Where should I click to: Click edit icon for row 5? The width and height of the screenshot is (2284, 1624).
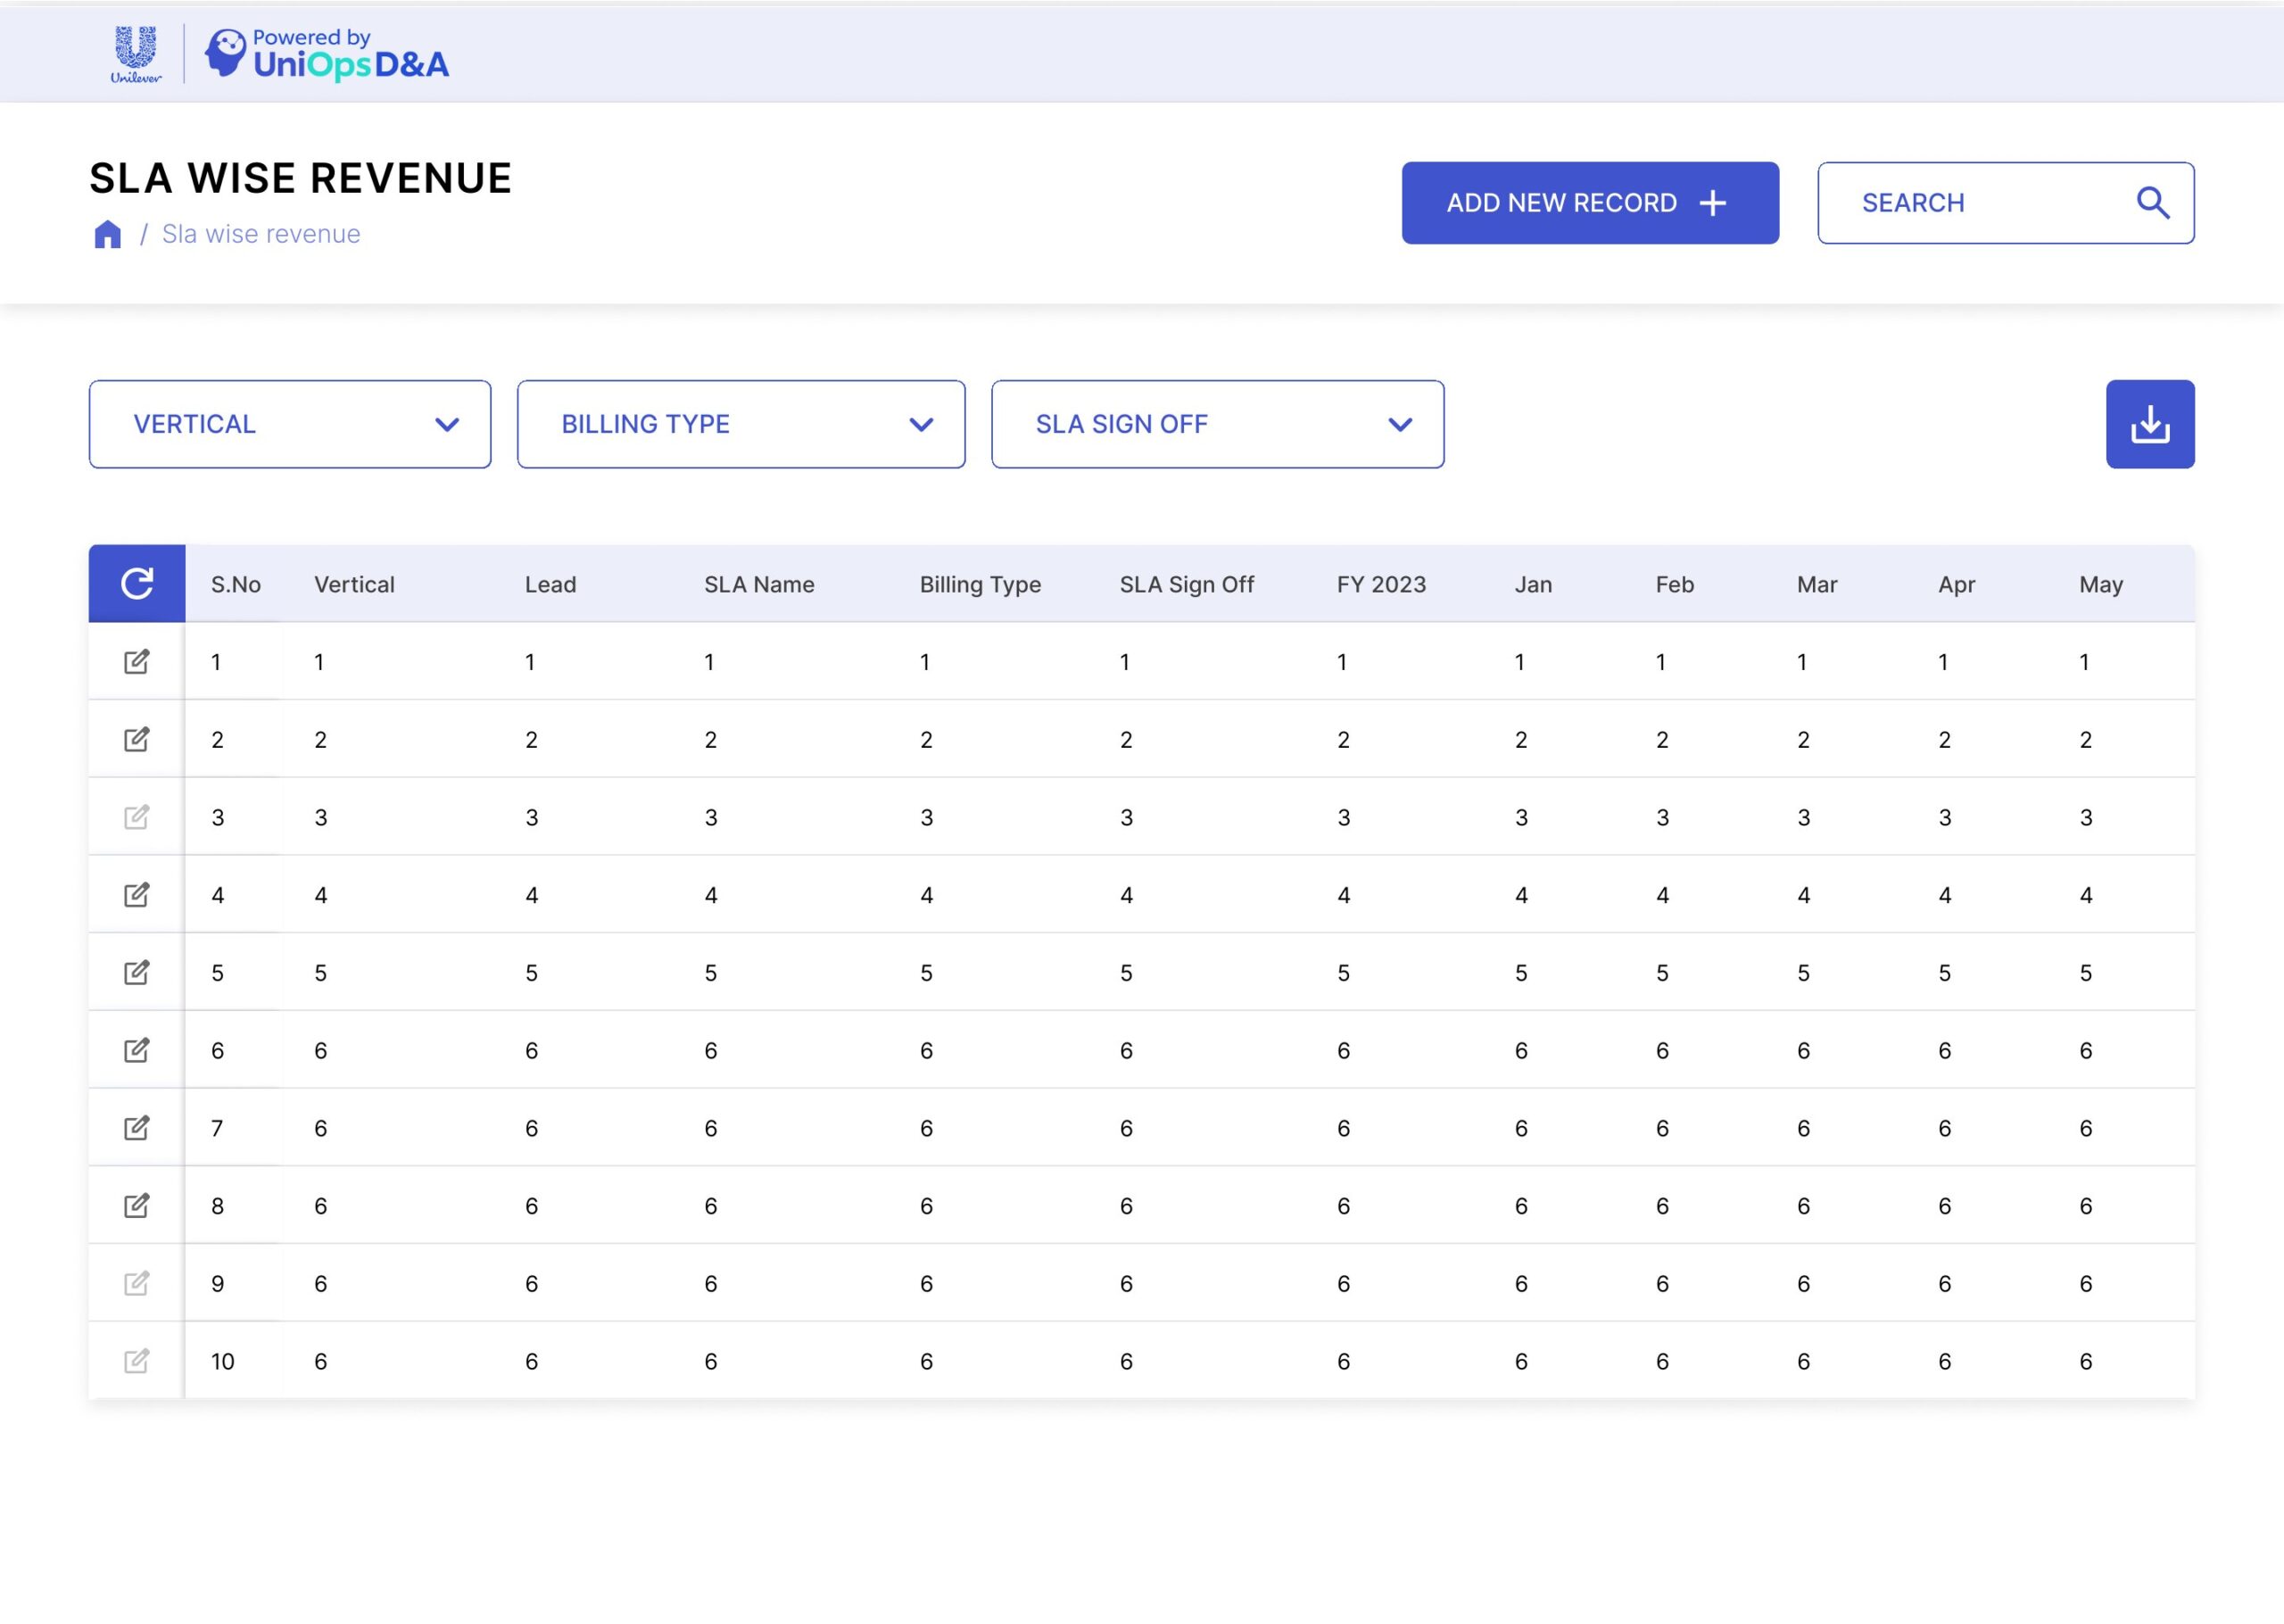(x=137, y=972)
